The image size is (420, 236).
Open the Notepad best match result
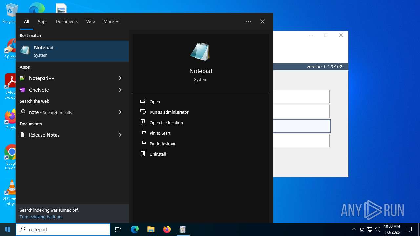point(72,51)
